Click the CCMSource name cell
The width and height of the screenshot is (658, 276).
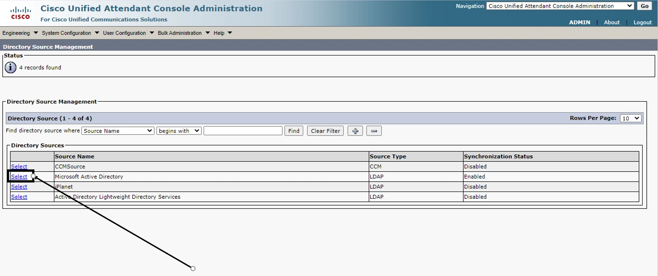[x=211, y=167]
